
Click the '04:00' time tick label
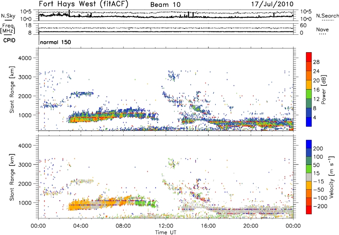[81, 226]
